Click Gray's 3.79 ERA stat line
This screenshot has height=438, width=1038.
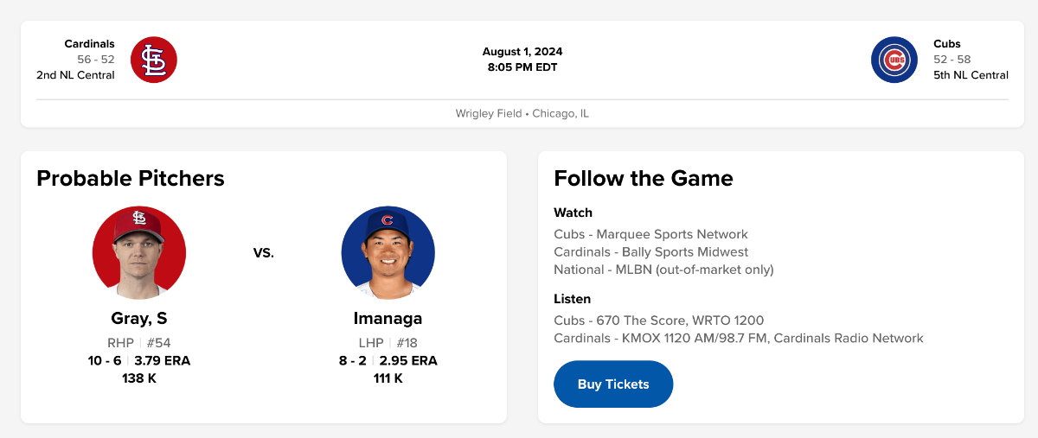pyautogui.click(x=162, y=360)
